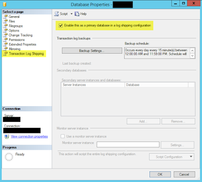Screen dimensions: 202x182
Task: Check Use a monitor server instance
Action: point(63,136)
